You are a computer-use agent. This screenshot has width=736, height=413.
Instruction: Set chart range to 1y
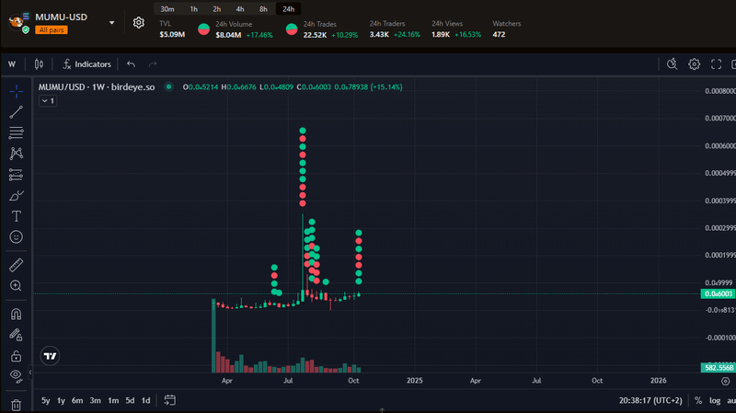click(x=61, y=400)
